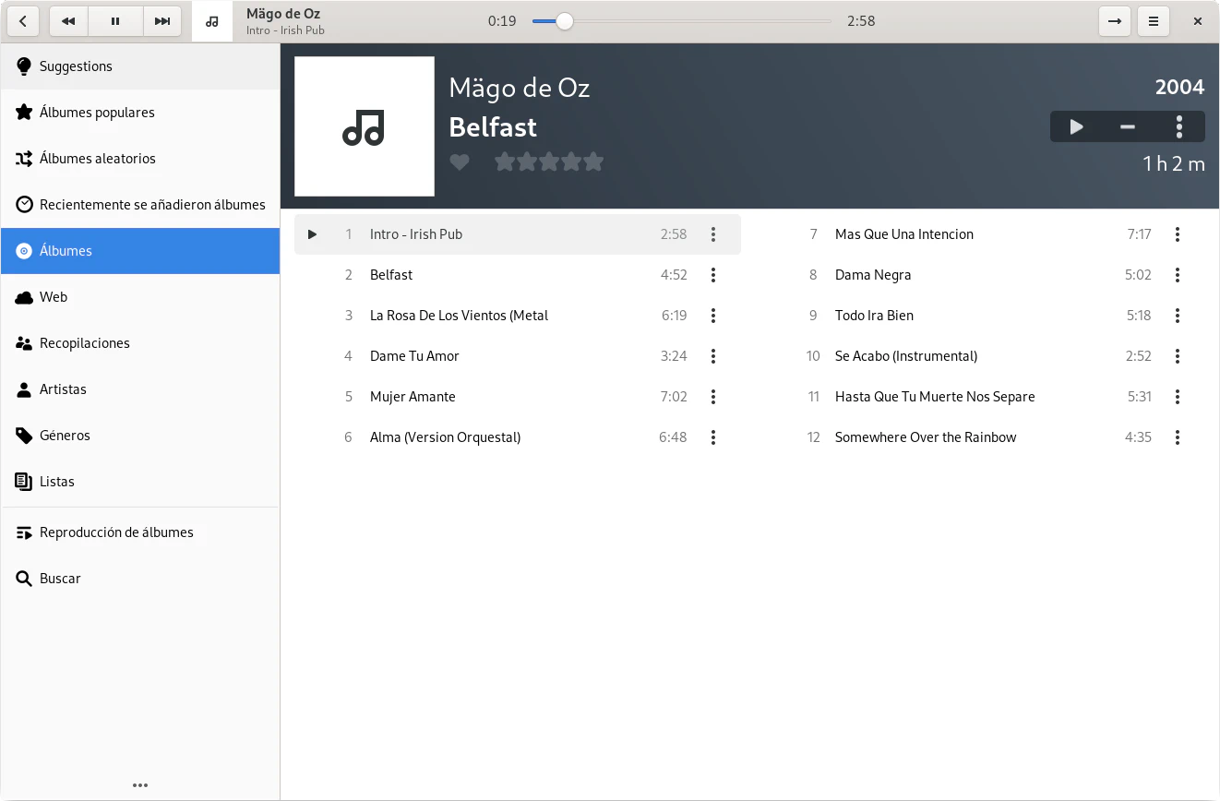The image size is (1220, 801).
Task: Go back to the previous track
Action: pyautogui.click(x=68, y=21)
